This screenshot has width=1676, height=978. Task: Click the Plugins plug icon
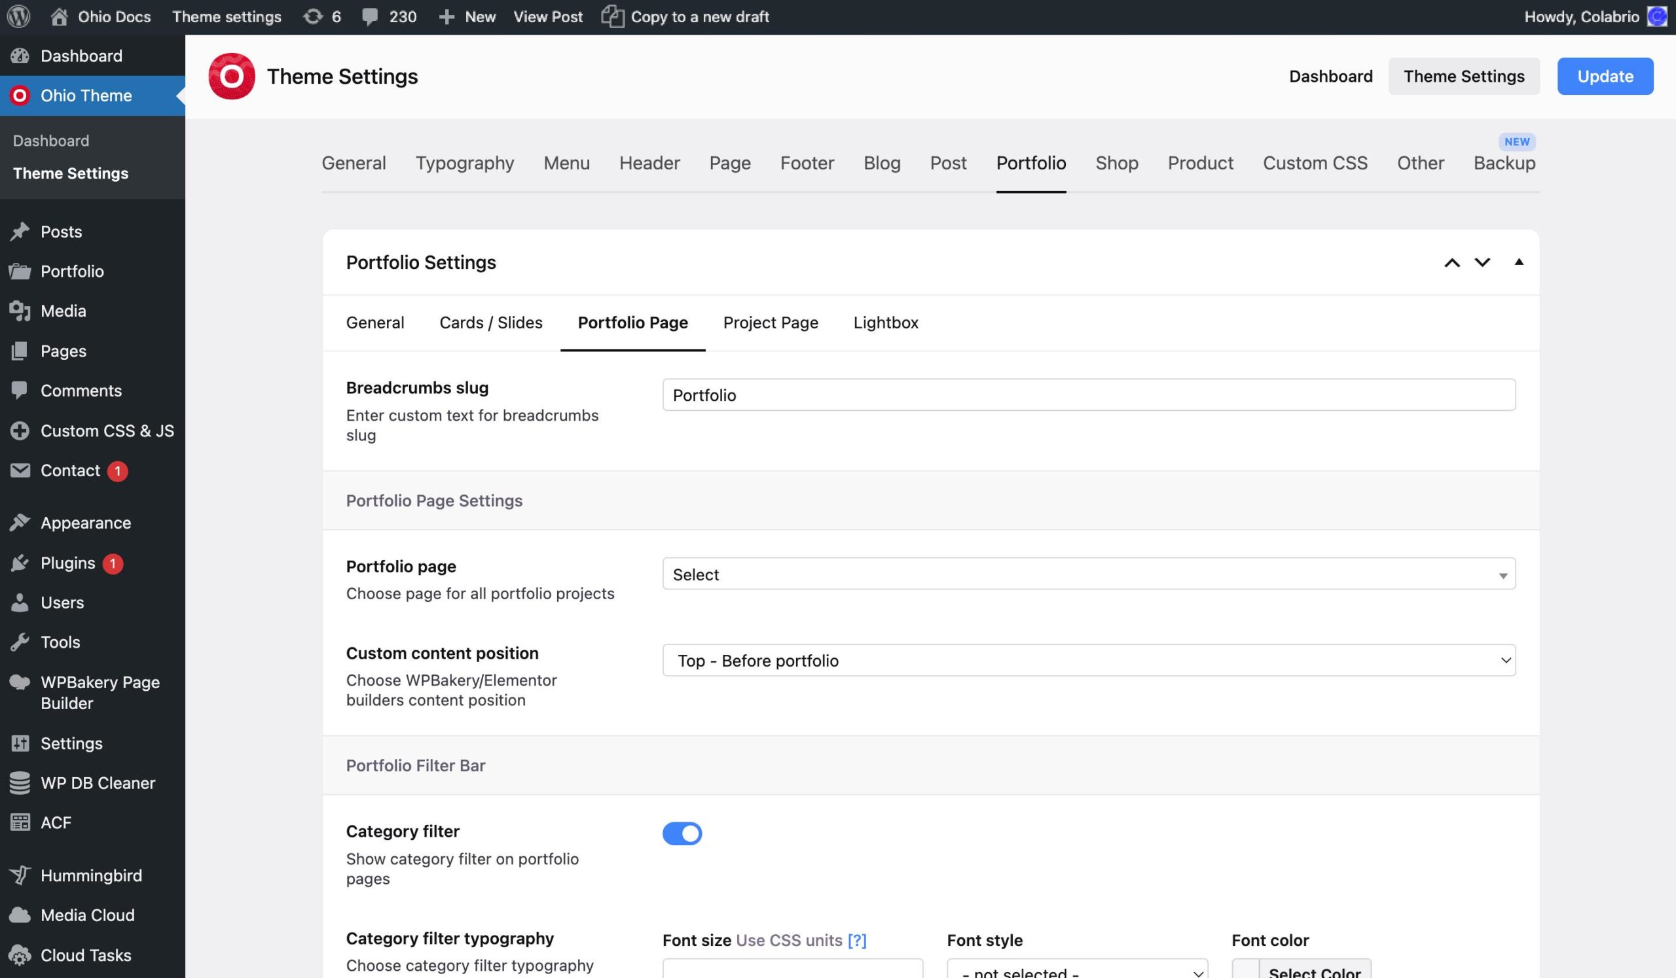tap(20, 563)
